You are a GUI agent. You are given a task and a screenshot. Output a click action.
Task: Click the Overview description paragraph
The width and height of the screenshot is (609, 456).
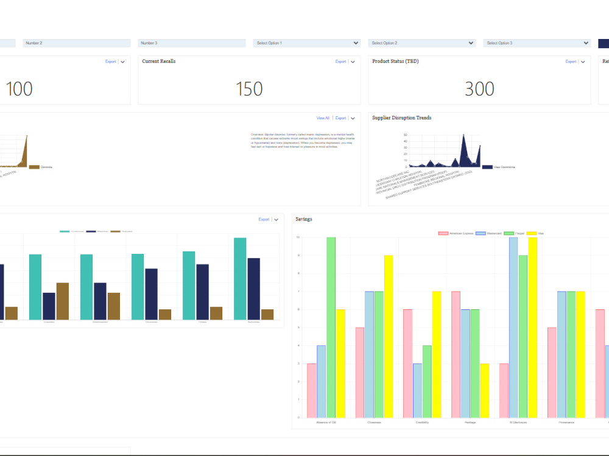tap(303, 141)
